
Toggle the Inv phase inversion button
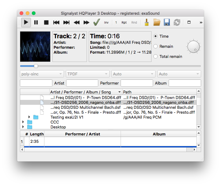coord(106,22)
